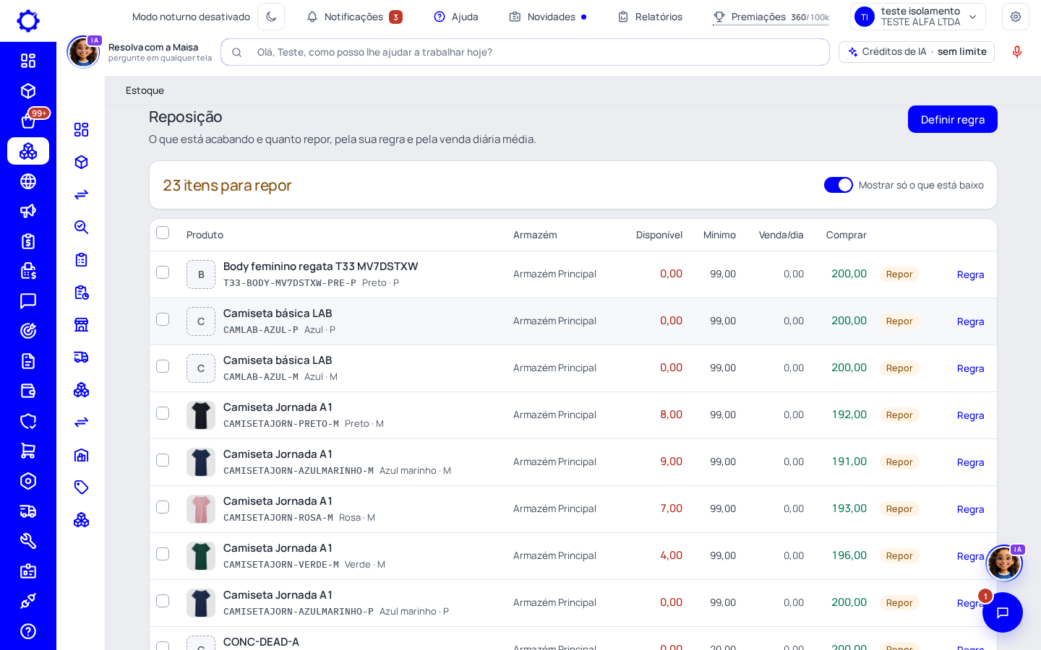Open the wallet icon in blue sidebar
The image size is (1041, 650).
pyautogui.click(x=28, y=391)
